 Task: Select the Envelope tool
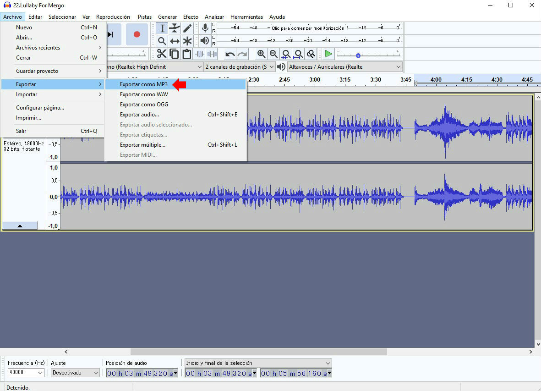click(x=175, y=28)
